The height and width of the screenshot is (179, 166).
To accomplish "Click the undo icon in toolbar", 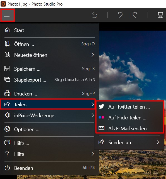I will tap(120, 15).
